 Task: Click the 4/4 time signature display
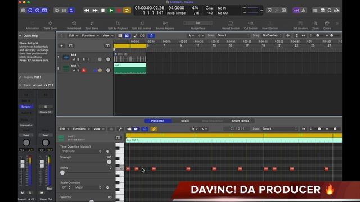(195, 8)
